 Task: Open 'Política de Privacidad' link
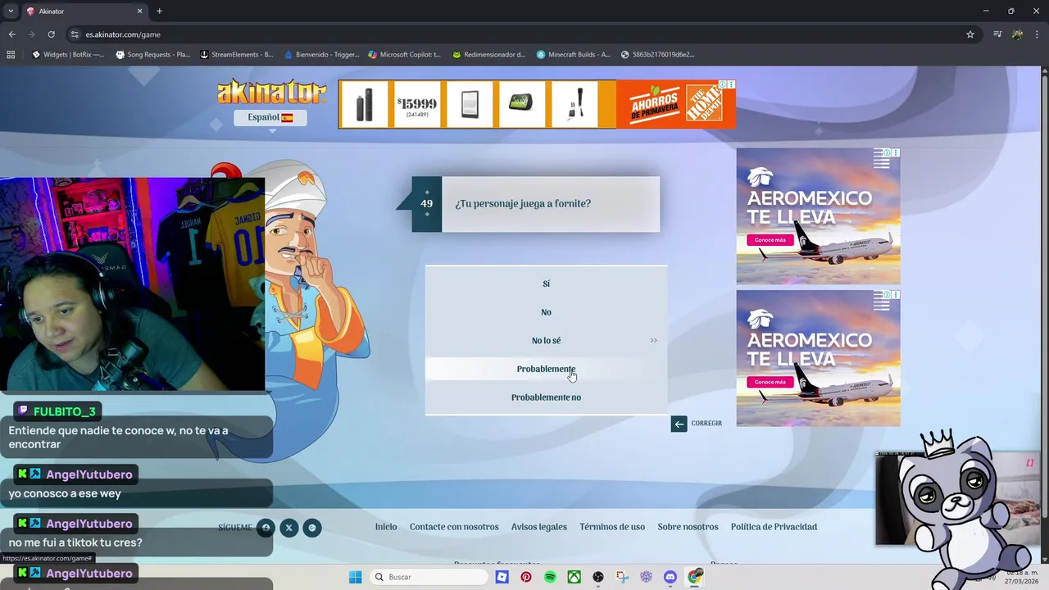(x=774, y=527)
